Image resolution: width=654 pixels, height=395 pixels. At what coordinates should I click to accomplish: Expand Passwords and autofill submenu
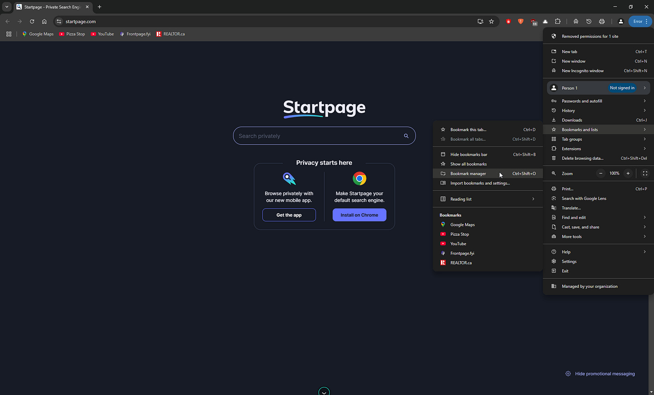[599, 101]
